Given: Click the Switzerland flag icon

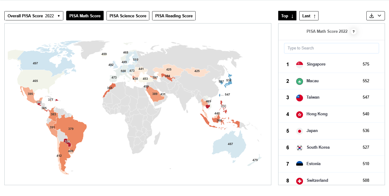Looking at the screenshot, I should 300,181.
